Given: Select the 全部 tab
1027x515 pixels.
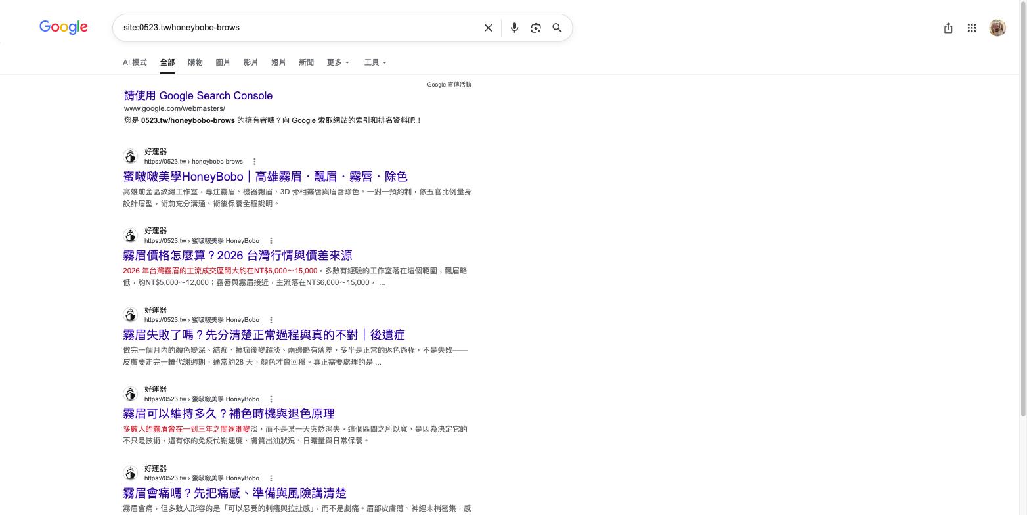Looking at the screenshot, I should [167, 62].
